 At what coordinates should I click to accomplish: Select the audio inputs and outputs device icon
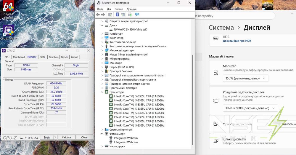tap(107, 21)
